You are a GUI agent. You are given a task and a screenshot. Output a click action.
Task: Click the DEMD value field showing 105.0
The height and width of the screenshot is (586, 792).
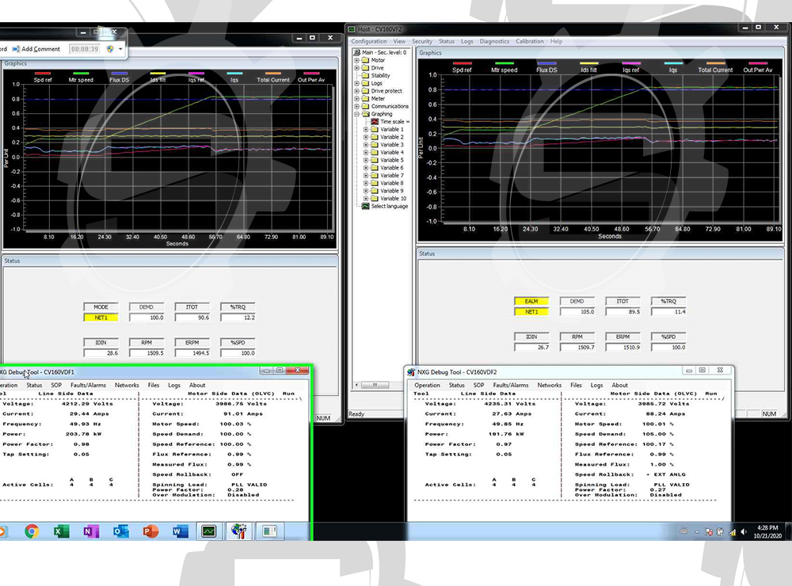click(x=576, y=312)
